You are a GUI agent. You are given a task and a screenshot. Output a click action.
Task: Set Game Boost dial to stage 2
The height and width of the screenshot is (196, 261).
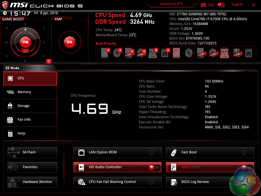tap(44, 42)
